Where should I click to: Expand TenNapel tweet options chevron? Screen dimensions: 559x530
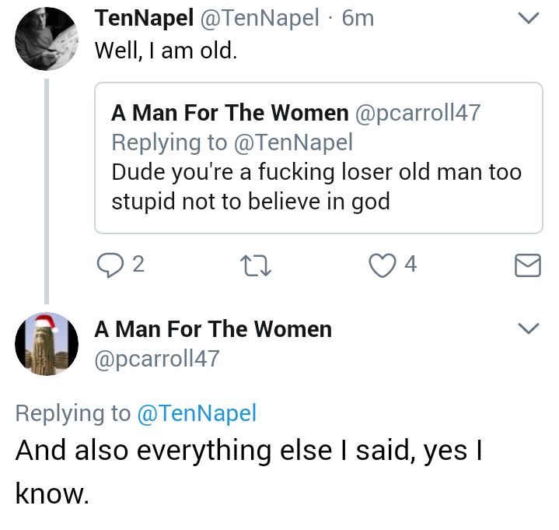(528, 18)
